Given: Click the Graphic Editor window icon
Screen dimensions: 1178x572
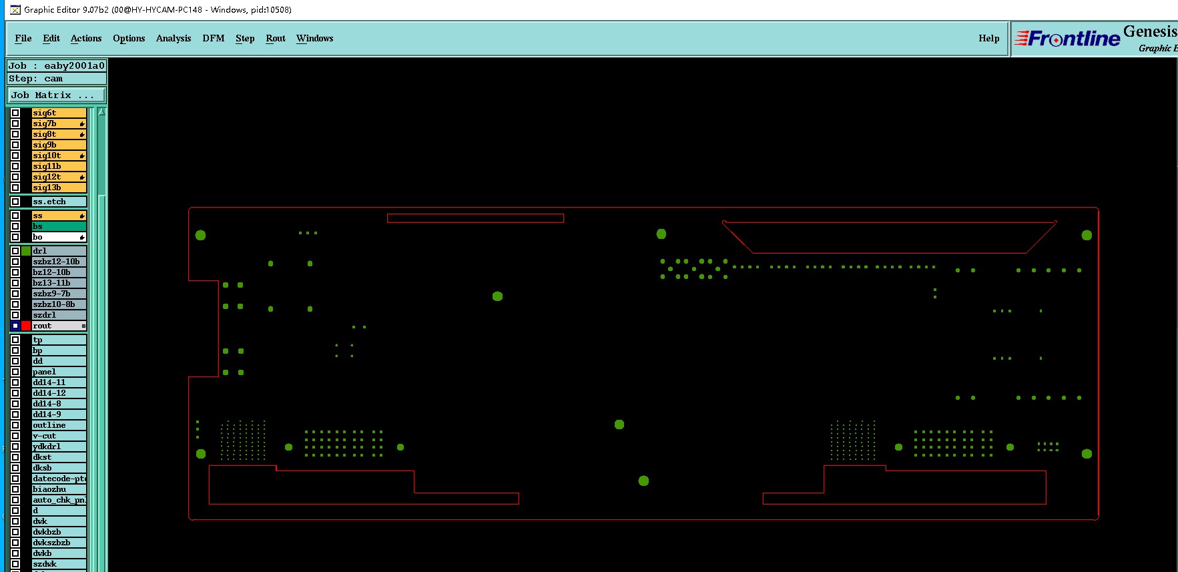Looking at the screenshot, I should pos(15,9).
